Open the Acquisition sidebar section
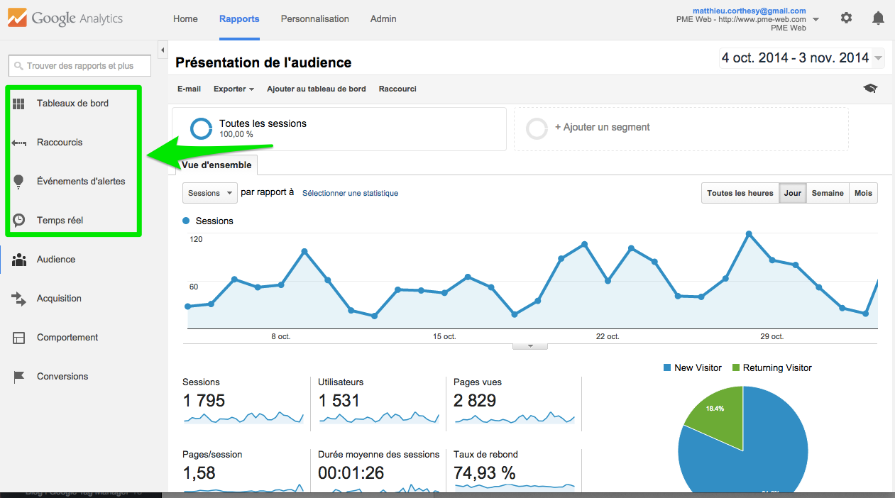Viewport: 895px width, 498px height. [59, 299]
